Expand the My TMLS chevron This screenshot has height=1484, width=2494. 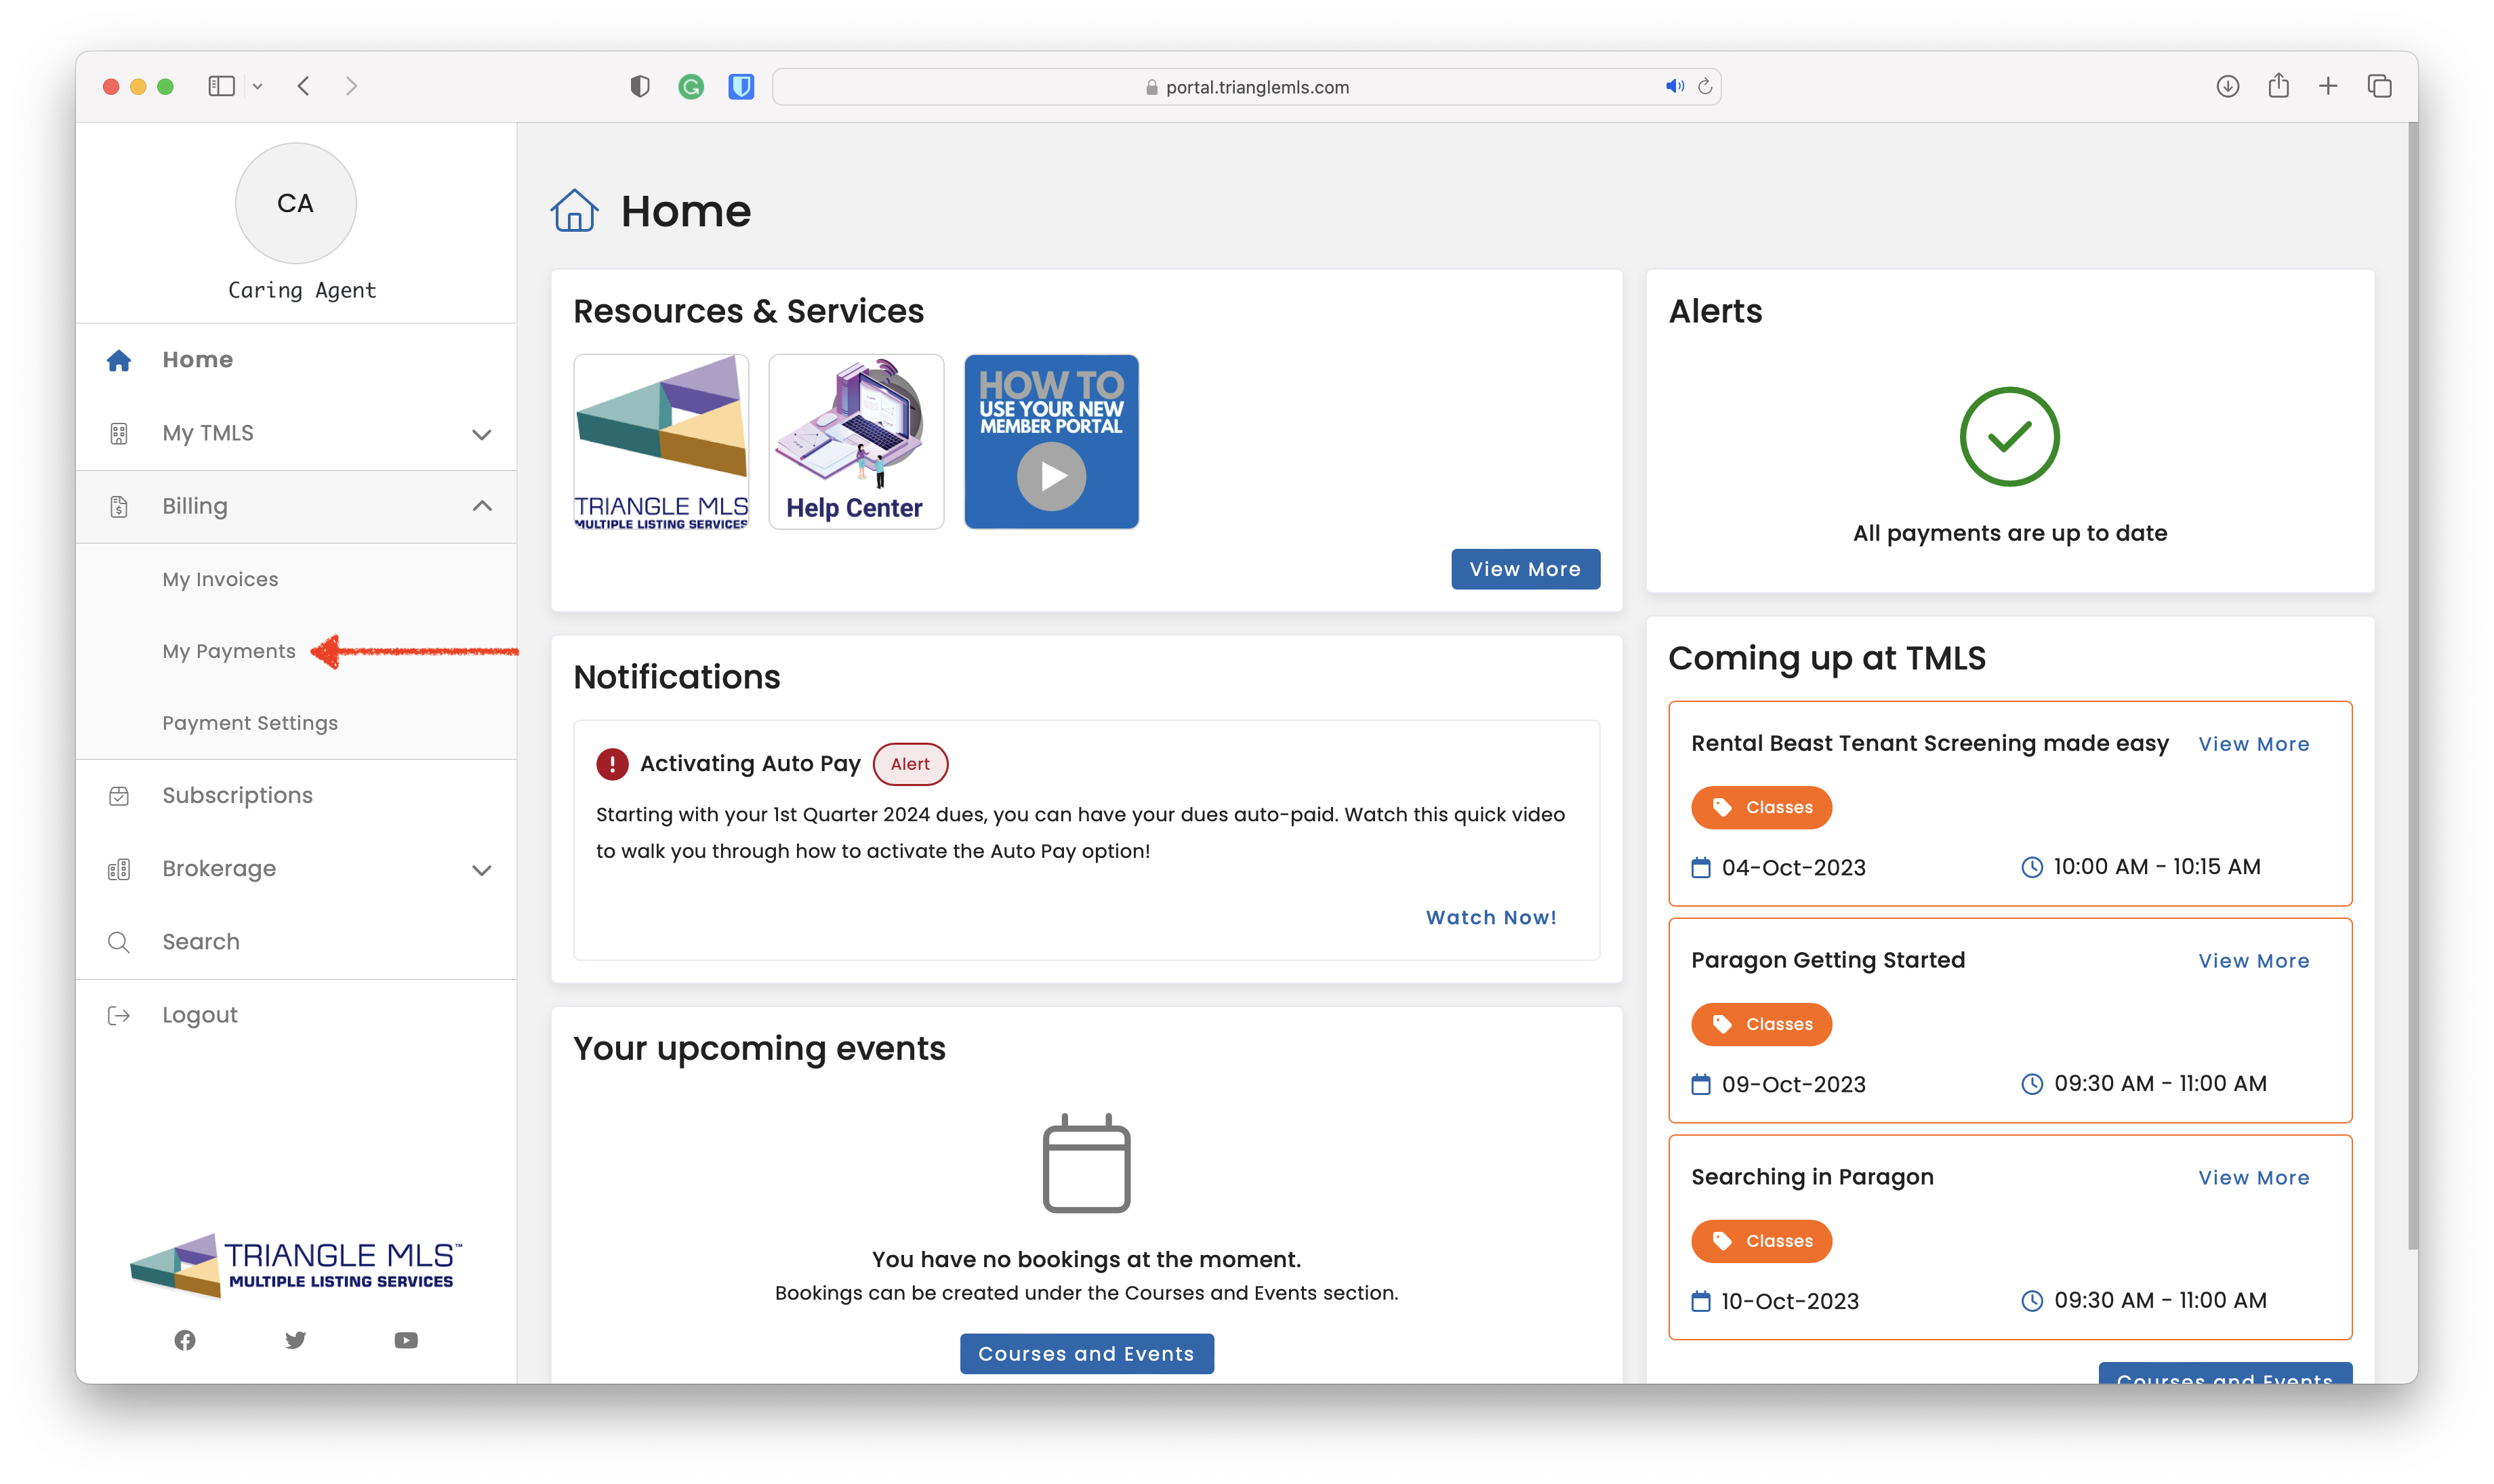[x=481, y=434]
